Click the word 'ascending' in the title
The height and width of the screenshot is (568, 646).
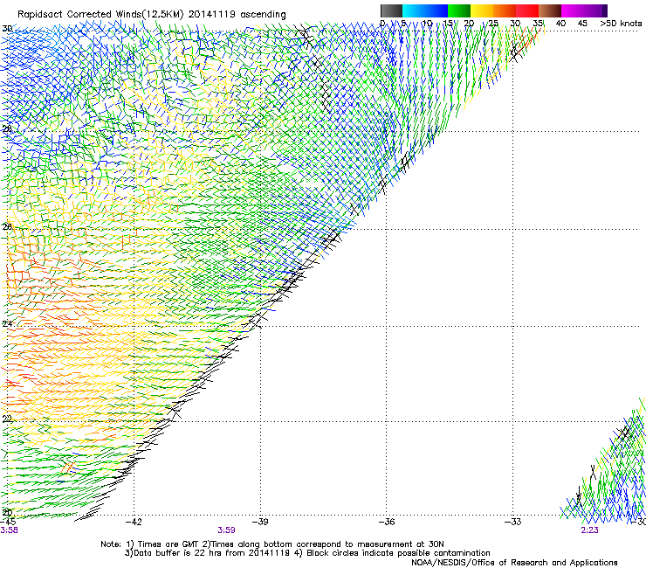[x=263, y=15]
